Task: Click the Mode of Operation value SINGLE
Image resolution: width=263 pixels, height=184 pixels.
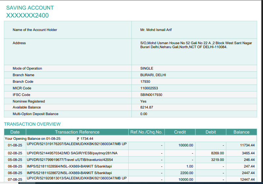Action: pyautogui.click(x=147, y=69)
